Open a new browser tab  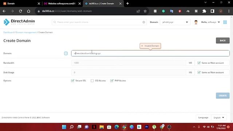128,3
